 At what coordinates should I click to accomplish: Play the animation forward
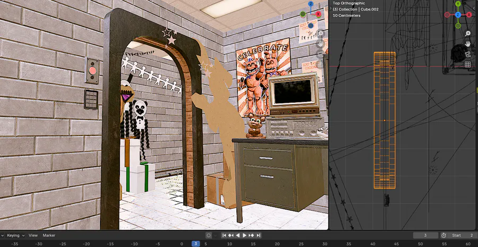coord(244,235)
